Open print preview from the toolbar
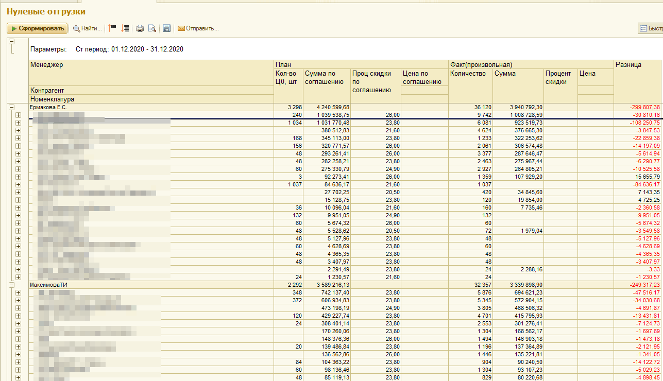 click(x=152, y=28)
